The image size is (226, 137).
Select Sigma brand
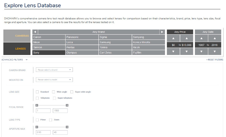tap(115, 37)
